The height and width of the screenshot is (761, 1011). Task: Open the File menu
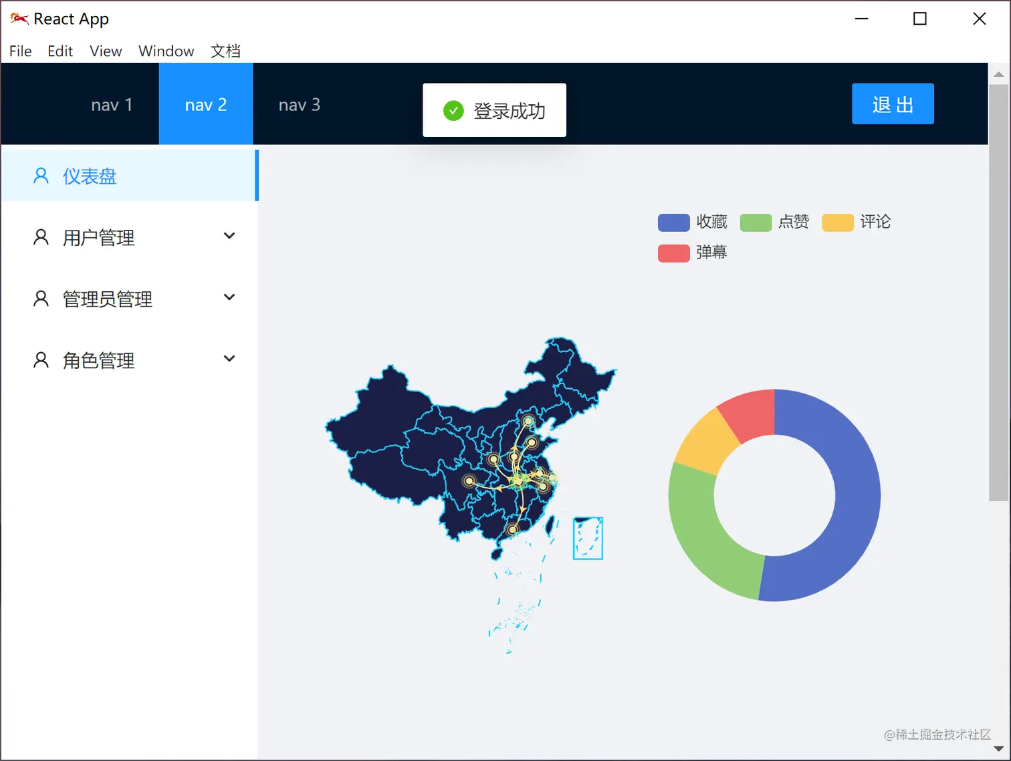coord(21,51)
